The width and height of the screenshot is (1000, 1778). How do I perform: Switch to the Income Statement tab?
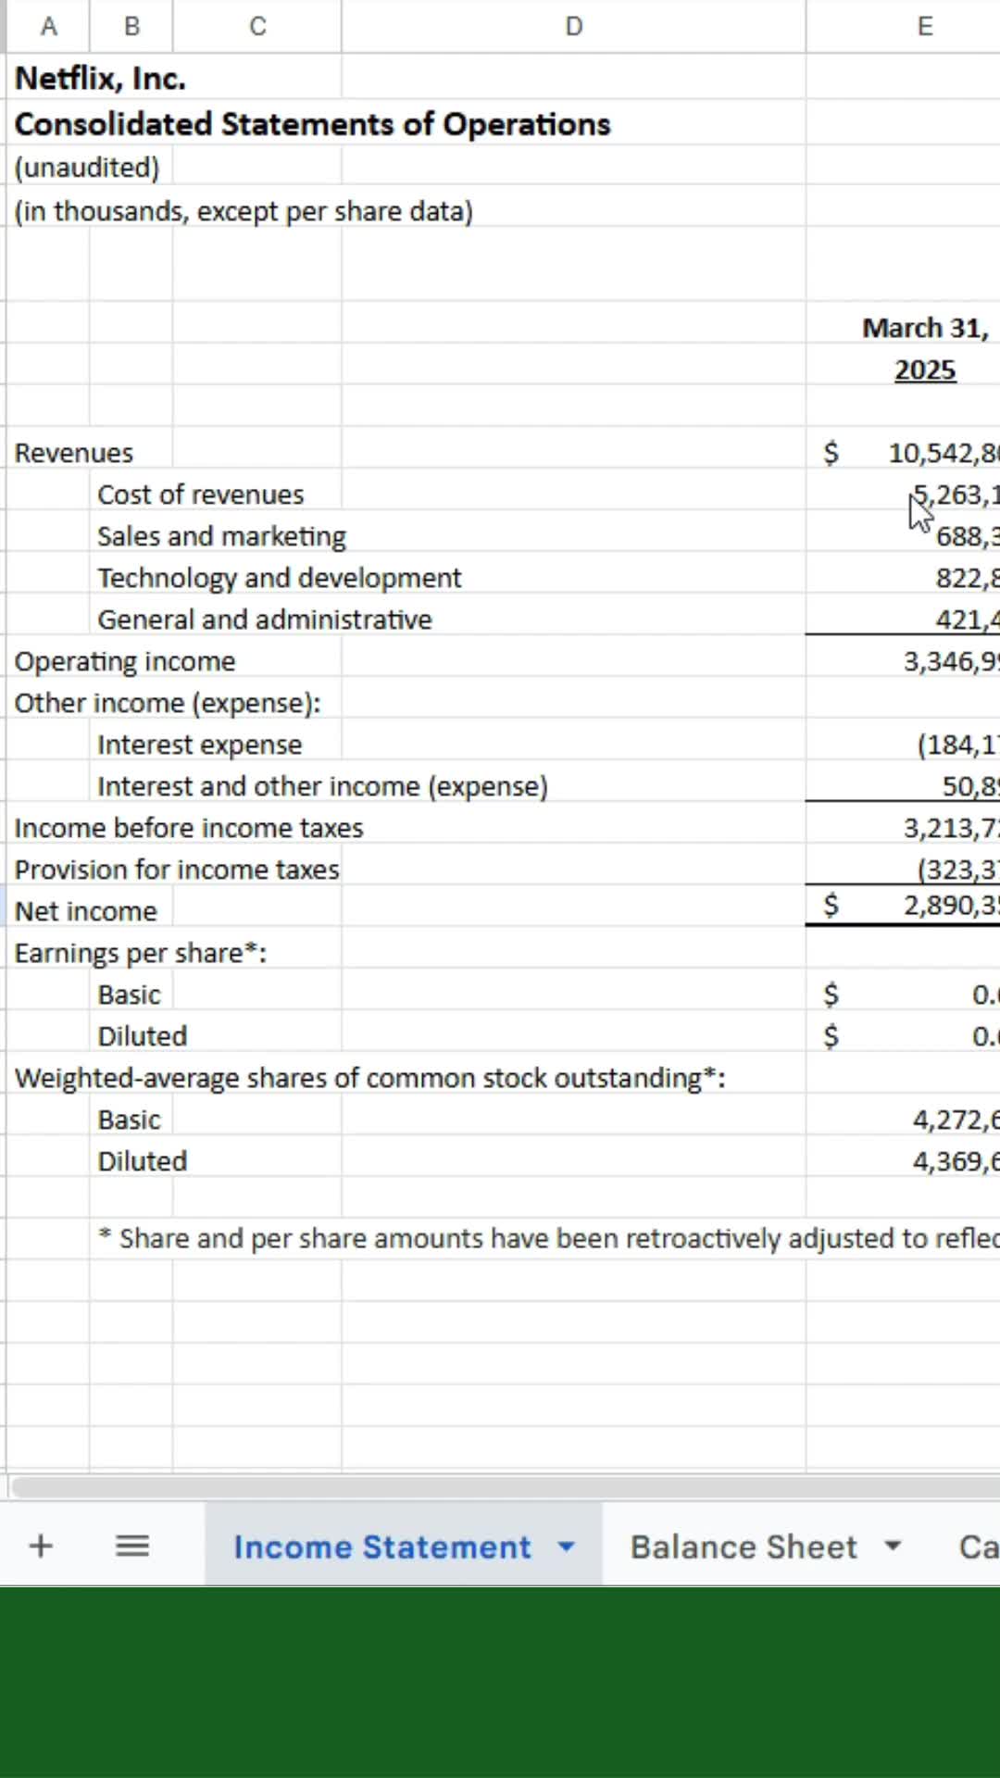coord(381,1546)
